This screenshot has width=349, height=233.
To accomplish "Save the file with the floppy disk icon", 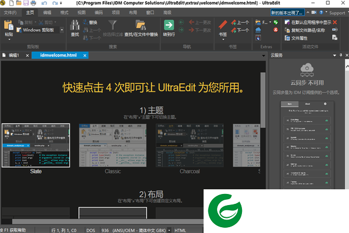I will (26, 3).
